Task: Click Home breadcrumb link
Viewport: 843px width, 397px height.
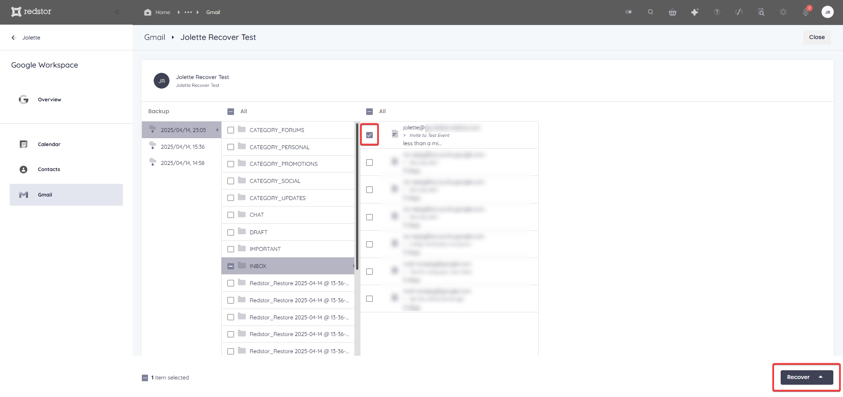Action: pos(162,12)
